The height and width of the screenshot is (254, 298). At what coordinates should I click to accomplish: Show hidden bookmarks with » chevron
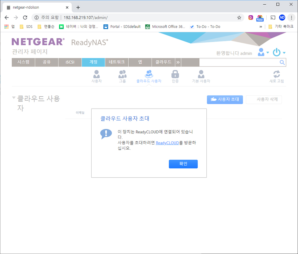tap(261, 26)
